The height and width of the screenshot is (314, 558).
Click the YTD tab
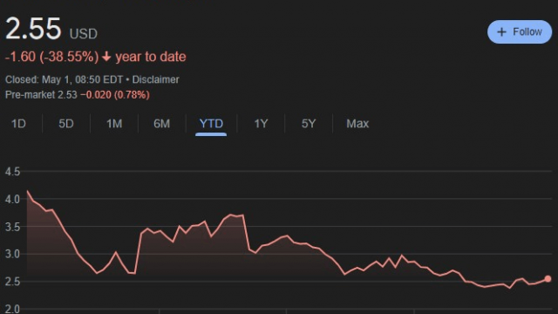[x=211, y=124]
